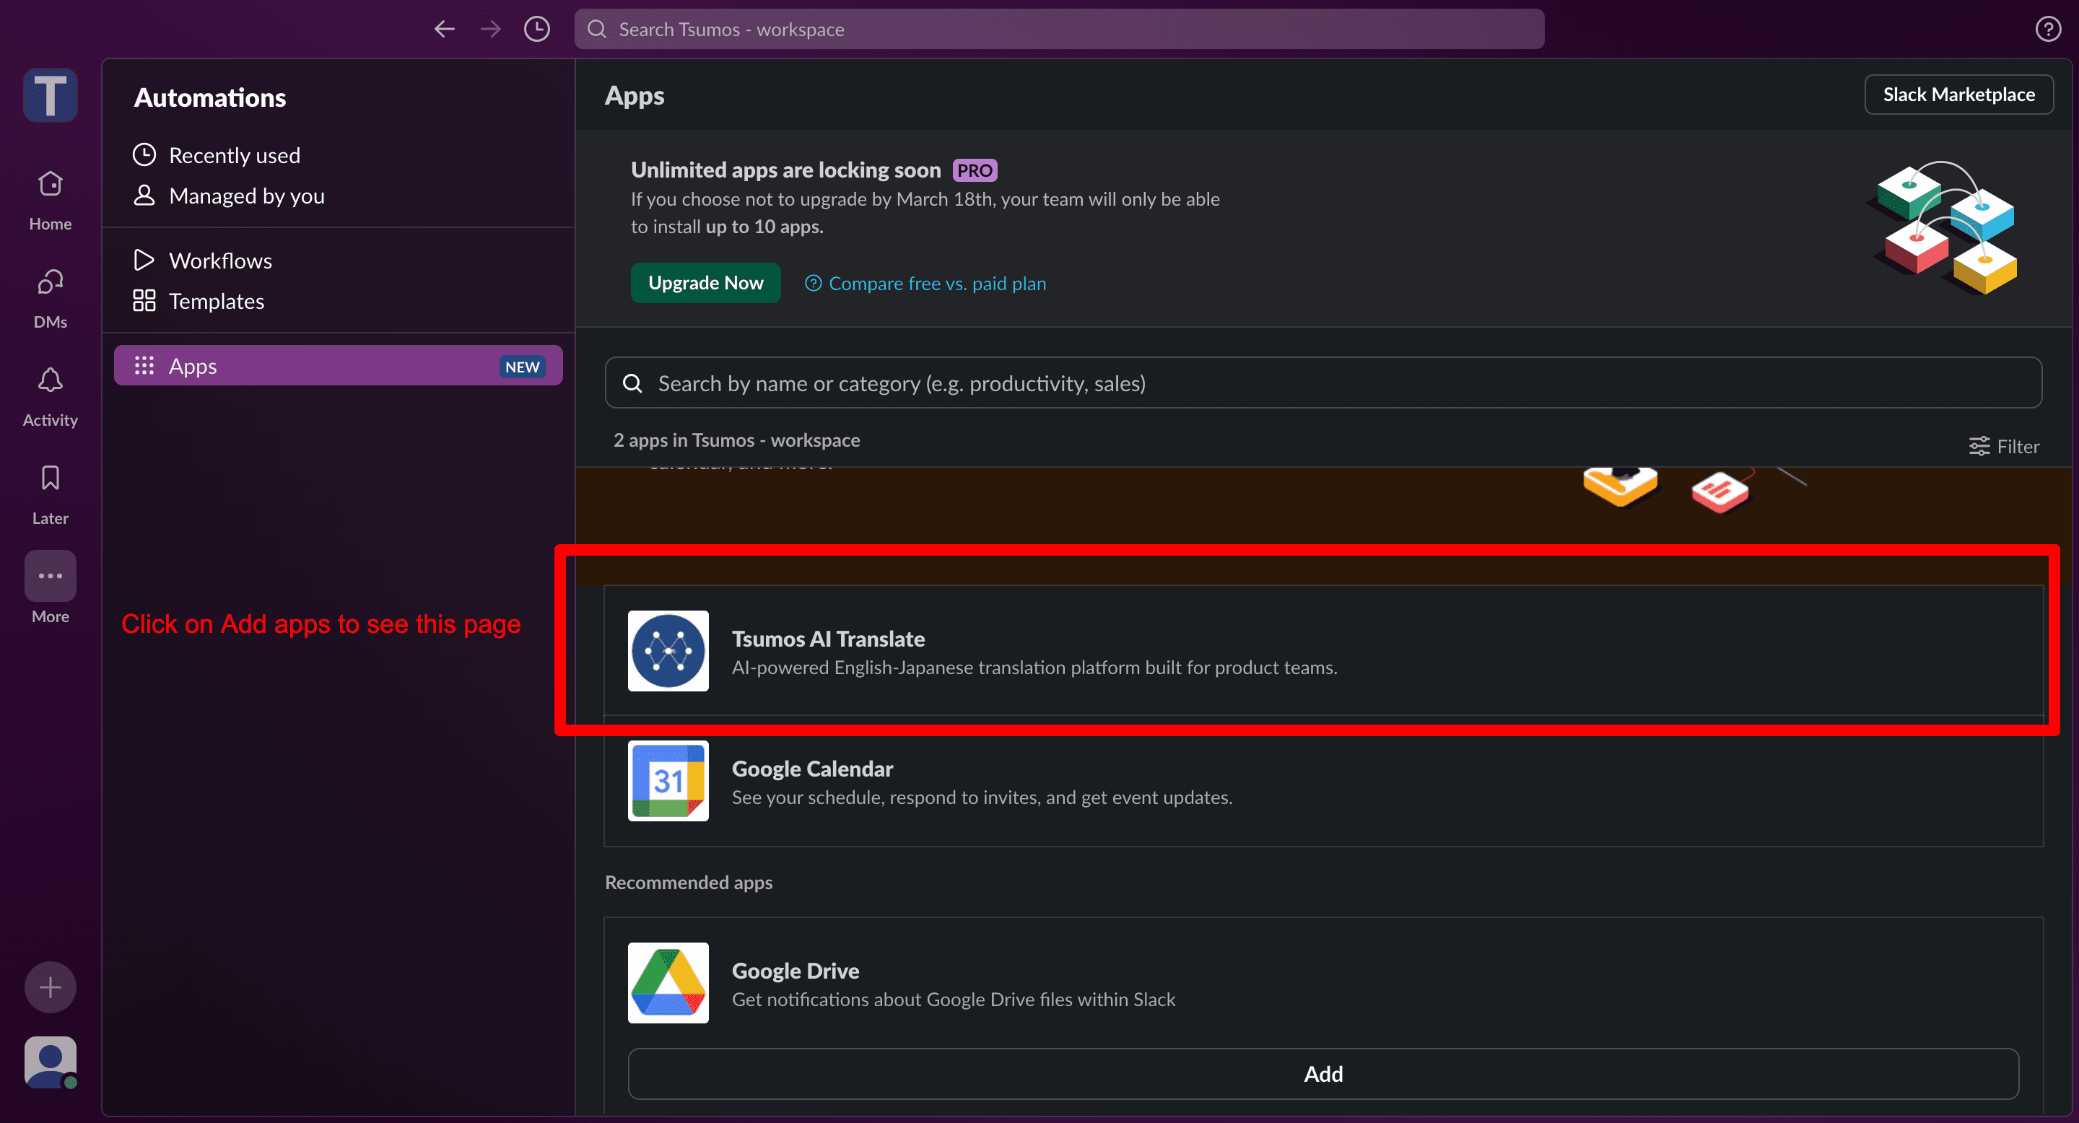Add the Google Drive app
The height and width of the screenshot is (1123, 2079).
click(x=1324, y=1074)
